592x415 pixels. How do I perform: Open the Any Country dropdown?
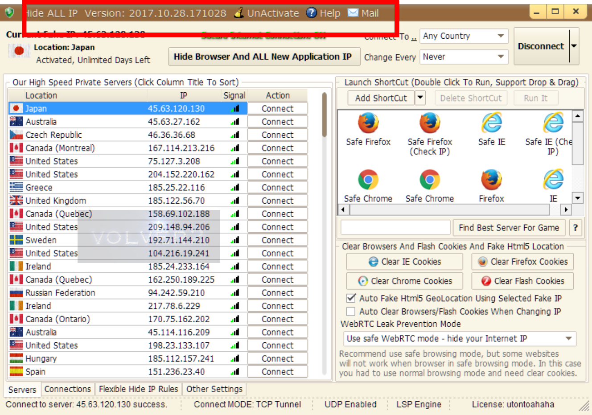point(464,36)
